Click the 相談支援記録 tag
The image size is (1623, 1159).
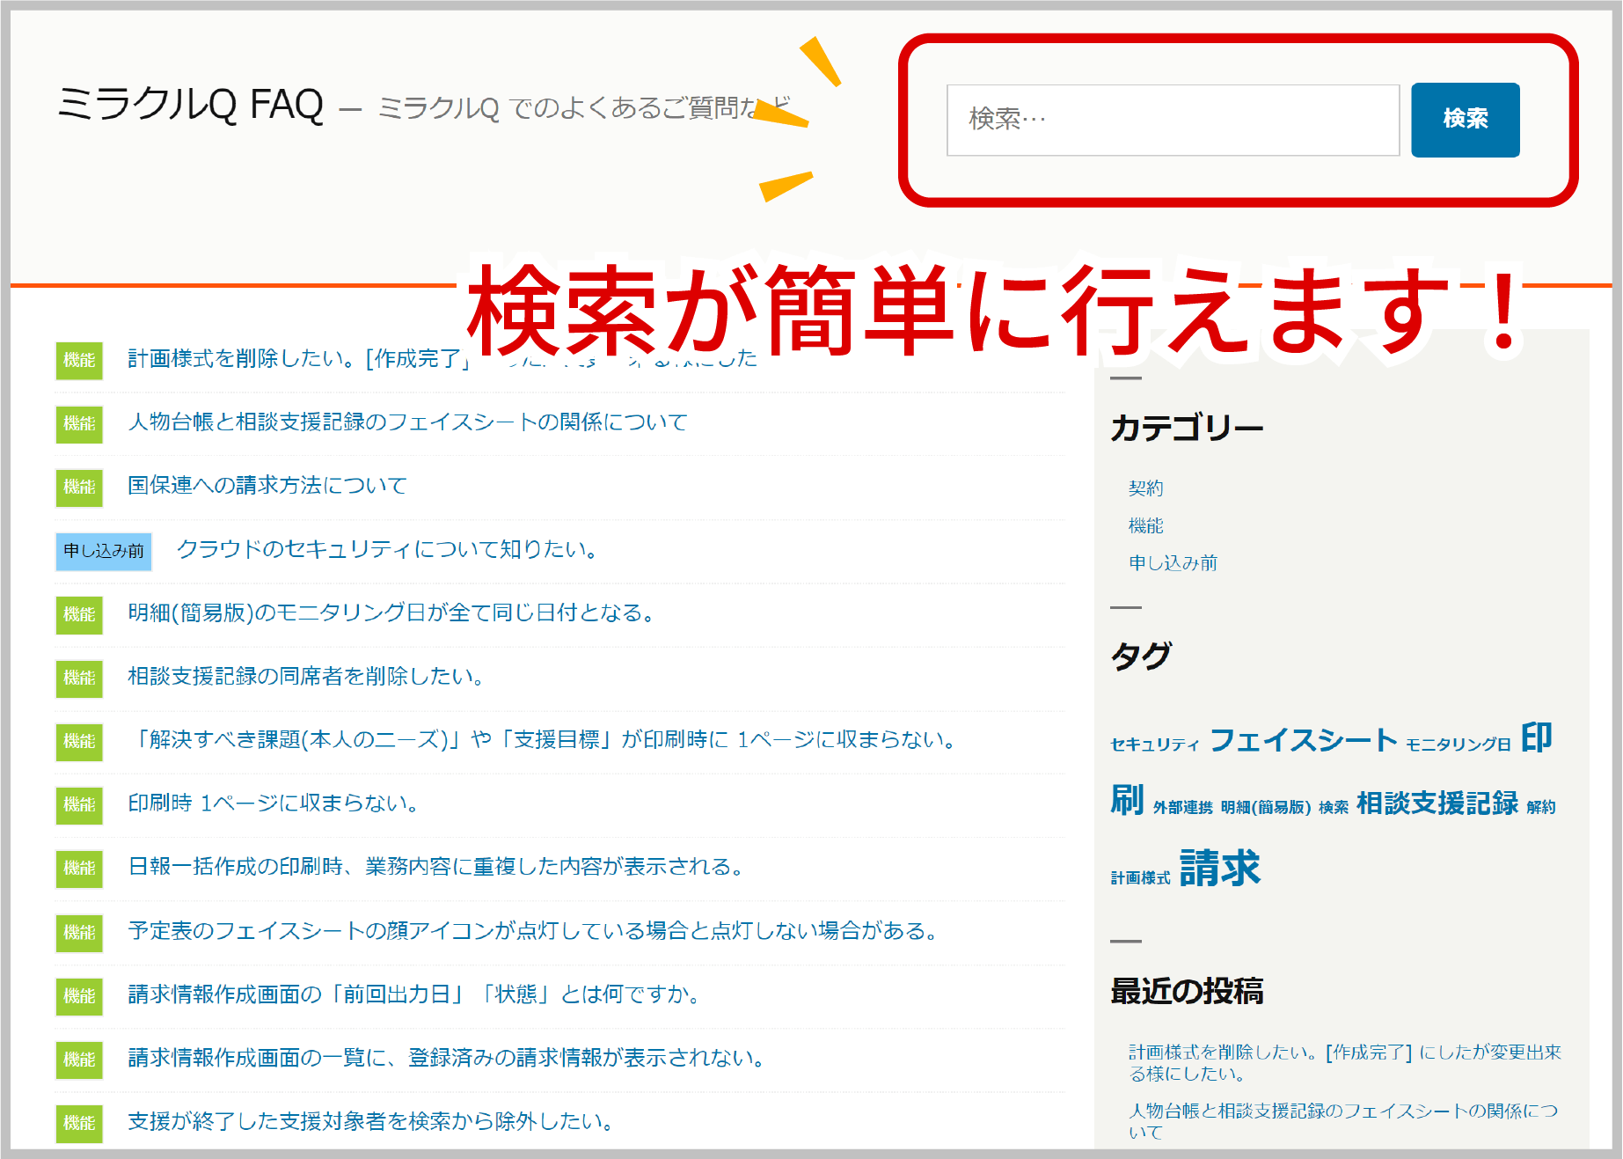1437,803
